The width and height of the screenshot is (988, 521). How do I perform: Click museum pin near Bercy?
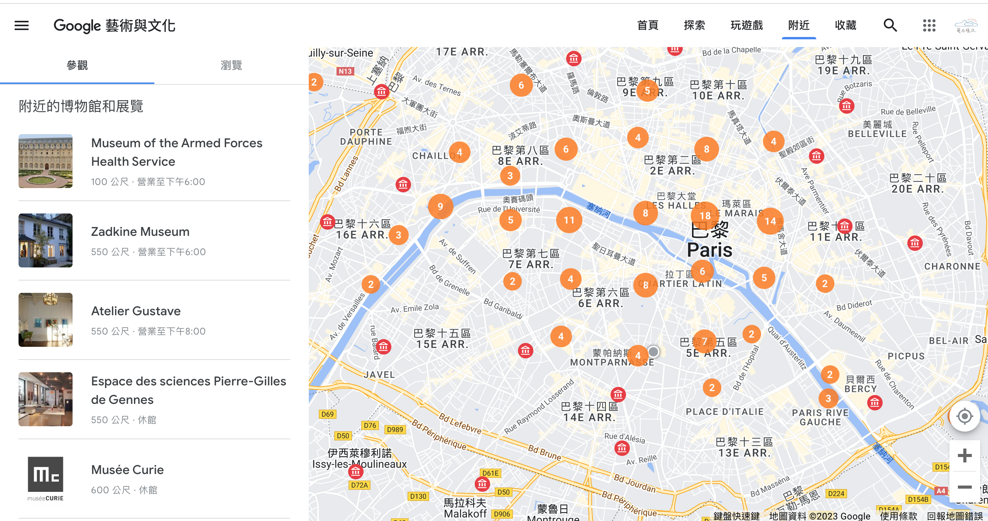(x=875, y=403)
